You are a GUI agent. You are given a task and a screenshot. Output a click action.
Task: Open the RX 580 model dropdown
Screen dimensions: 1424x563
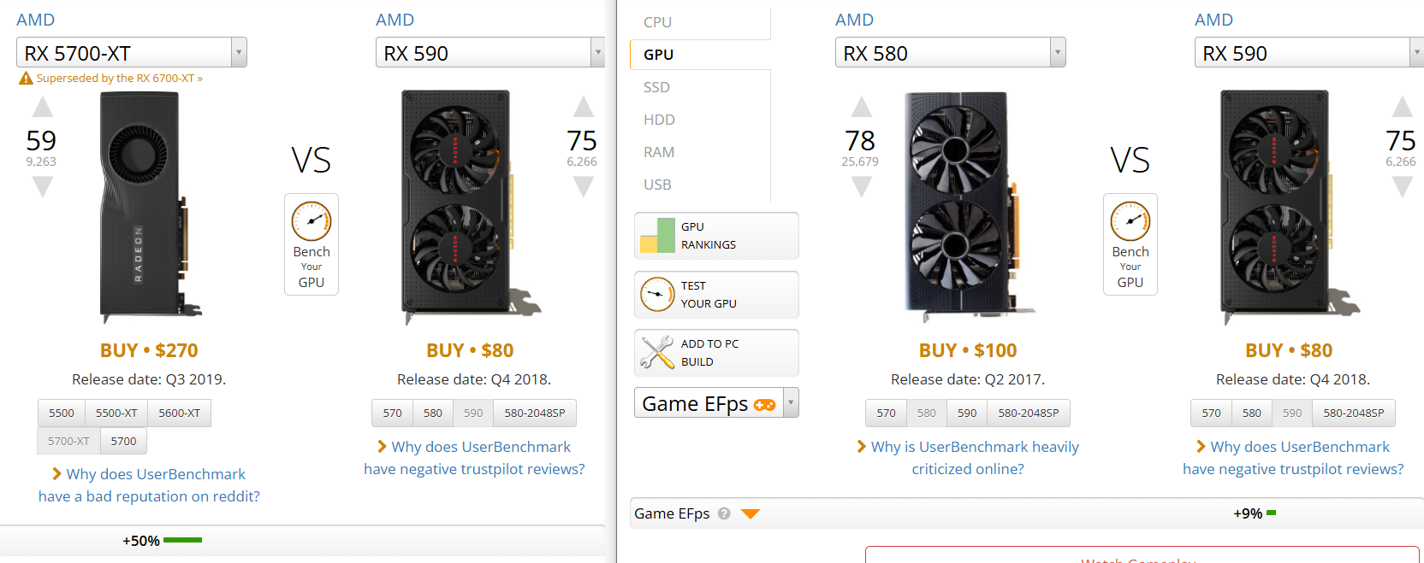(x=1058, y=53)
